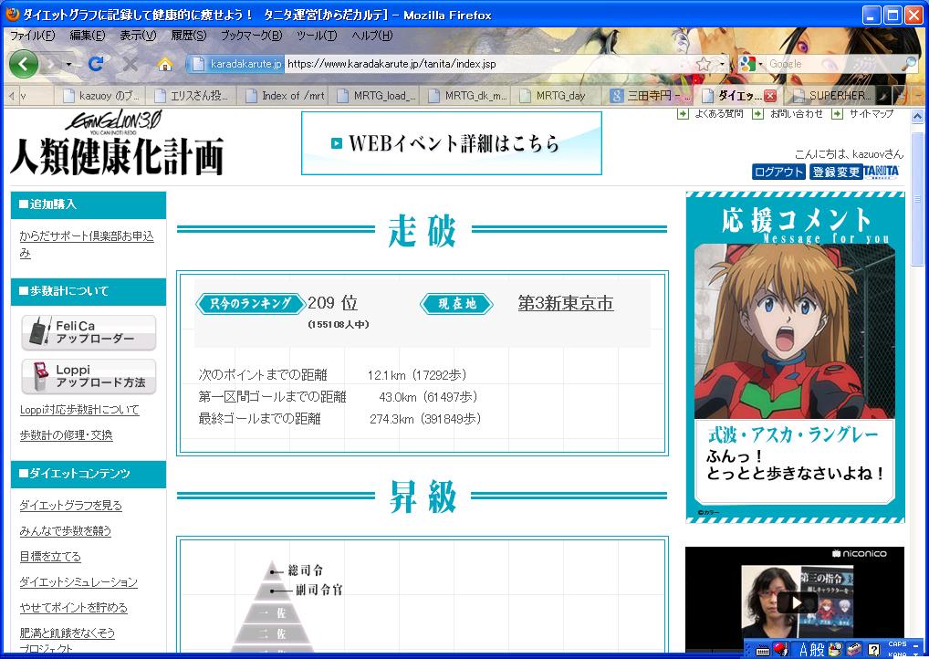Reload the page with the refresh icon
The height and width of the screenshot is (659, 929).
pyautogui.click(x=96, y=63)
